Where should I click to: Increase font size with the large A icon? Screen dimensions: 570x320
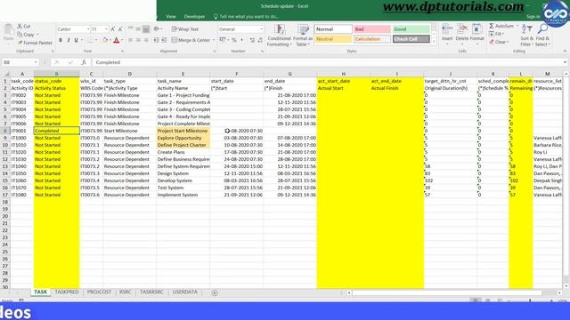tap(113, 29)
